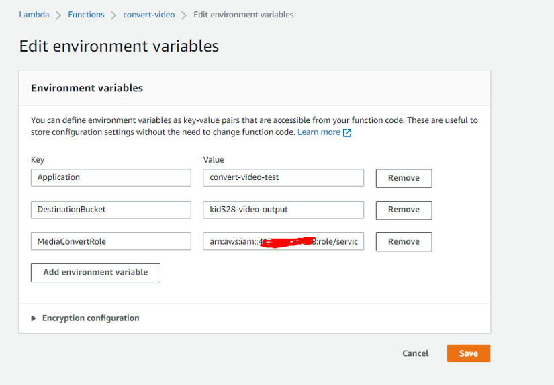
Task: Click the Learn more link
Action: 318,132
